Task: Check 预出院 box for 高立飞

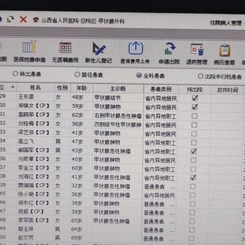Action: tap(194, 142)
